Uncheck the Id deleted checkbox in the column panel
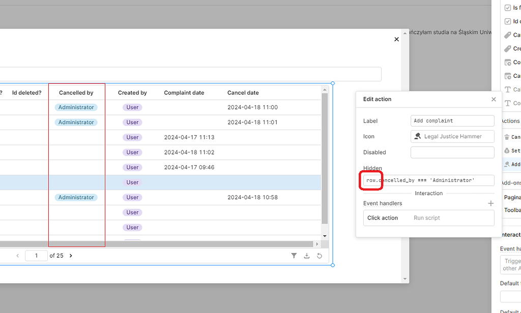The width and height of the screenshot is (521, 313). (x=507, y=21)
